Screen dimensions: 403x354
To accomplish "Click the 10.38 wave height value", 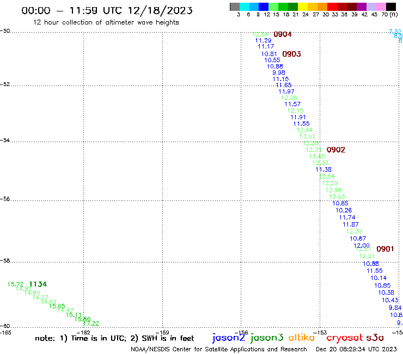I will point(386,292).
